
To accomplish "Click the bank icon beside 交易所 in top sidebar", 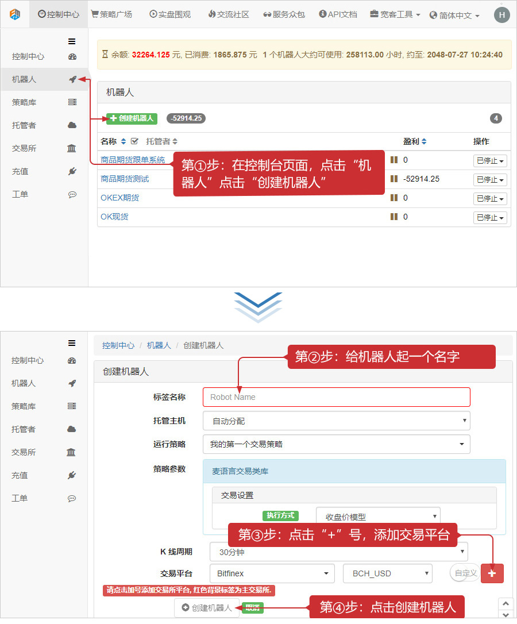I will click(x=72, y=148).
